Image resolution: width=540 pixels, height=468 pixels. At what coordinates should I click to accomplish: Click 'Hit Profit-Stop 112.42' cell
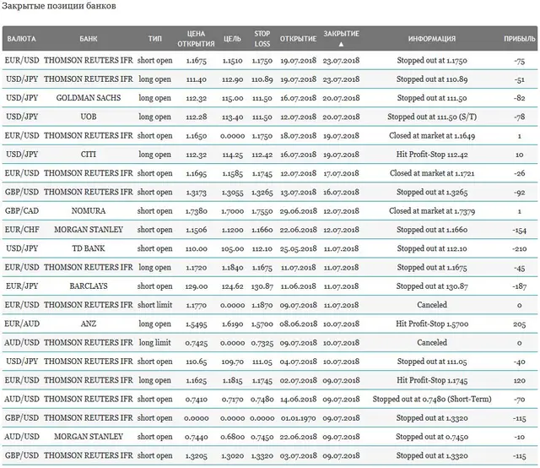432,154
